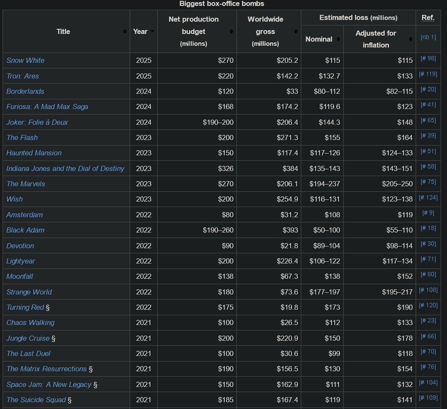This screenshot has width=447, height=409.
Task: Open The Suicide Squad film link
Action: pos(36,400)
